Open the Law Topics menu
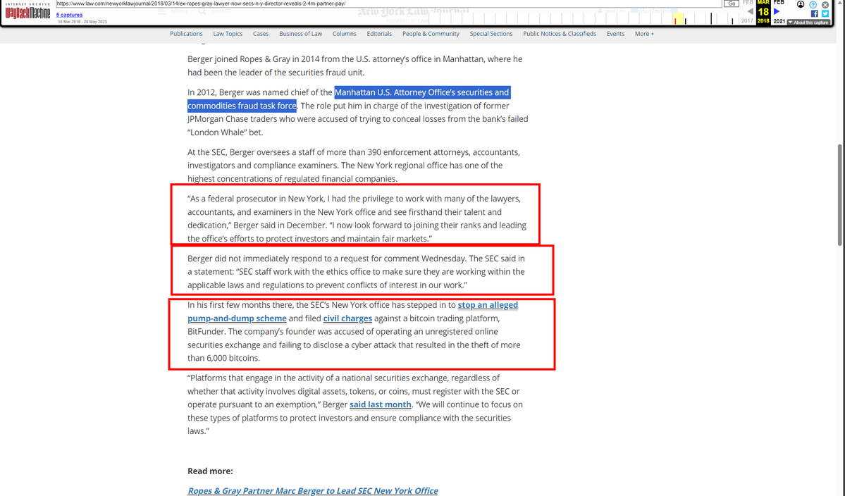 [228, 34]
